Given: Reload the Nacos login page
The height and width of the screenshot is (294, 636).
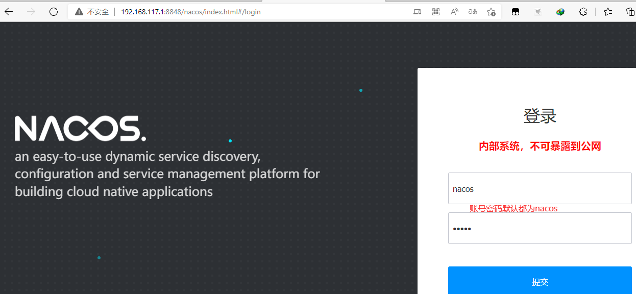Looking at the screenshot, I should (x=54, y=12).
